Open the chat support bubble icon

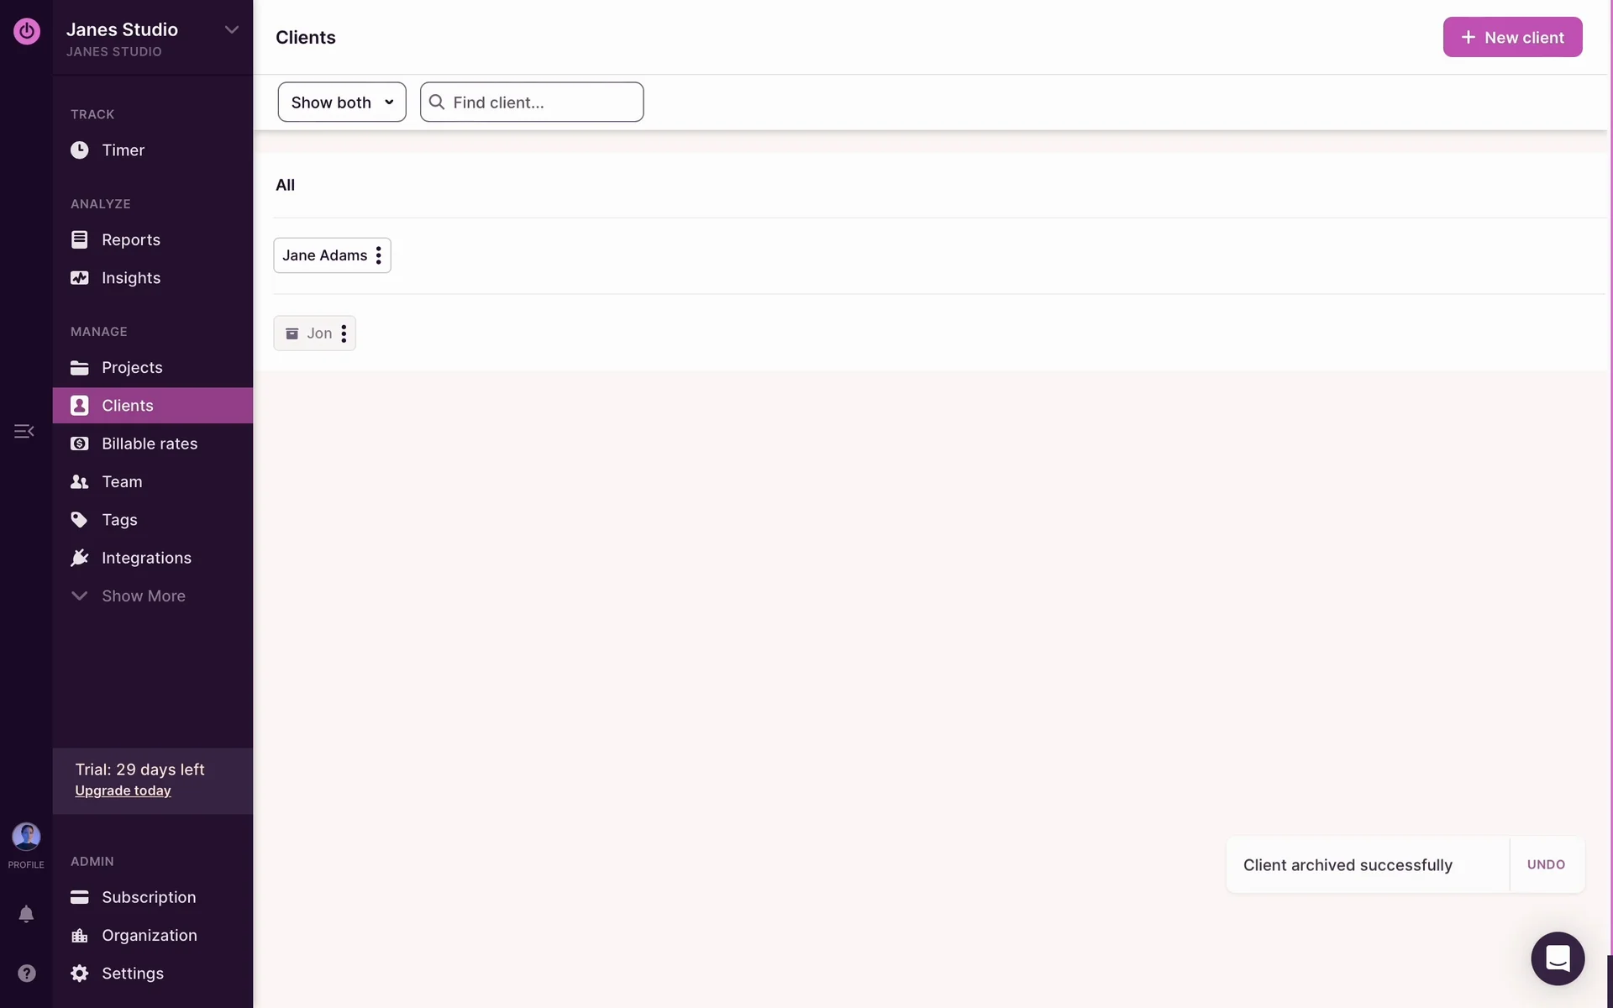click(1557, 958)
